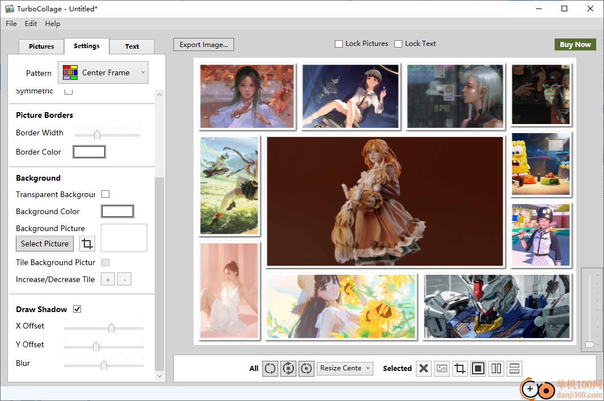The width and height of the screenshot is (604, 401).
Task: Click the TurboCollage app icon in title bar
Action: 9,8
